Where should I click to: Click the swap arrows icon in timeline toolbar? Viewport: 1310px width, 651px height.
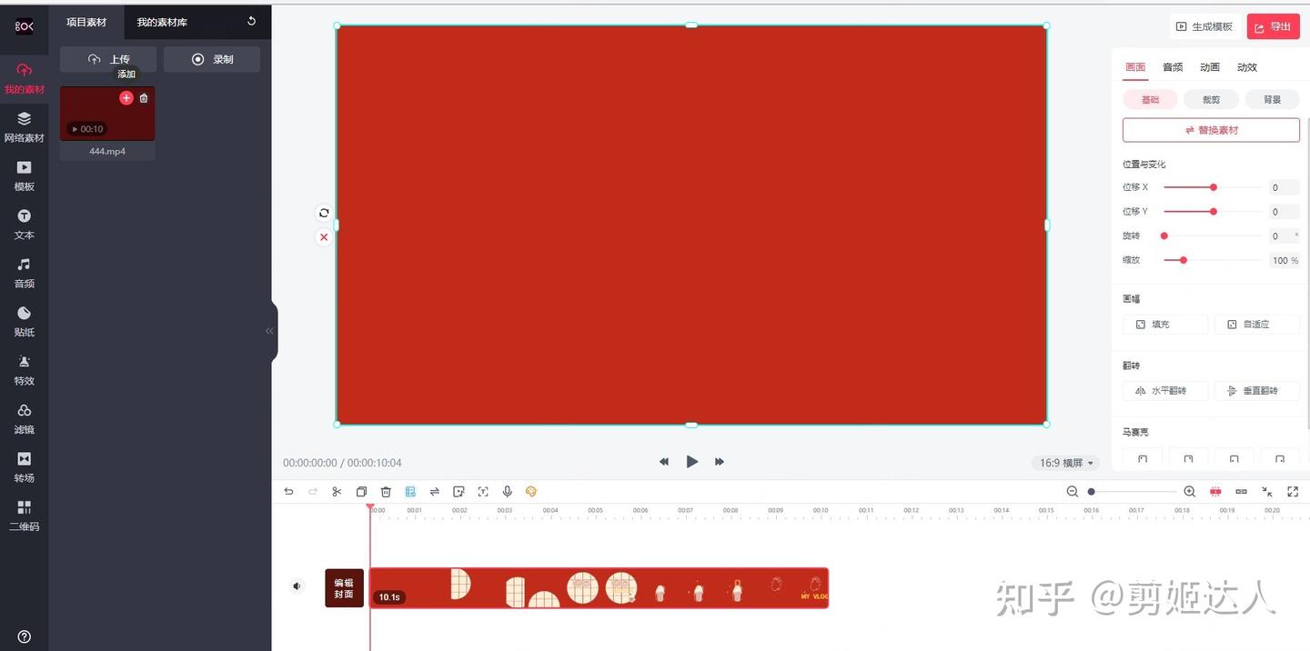tap(435, 491)
